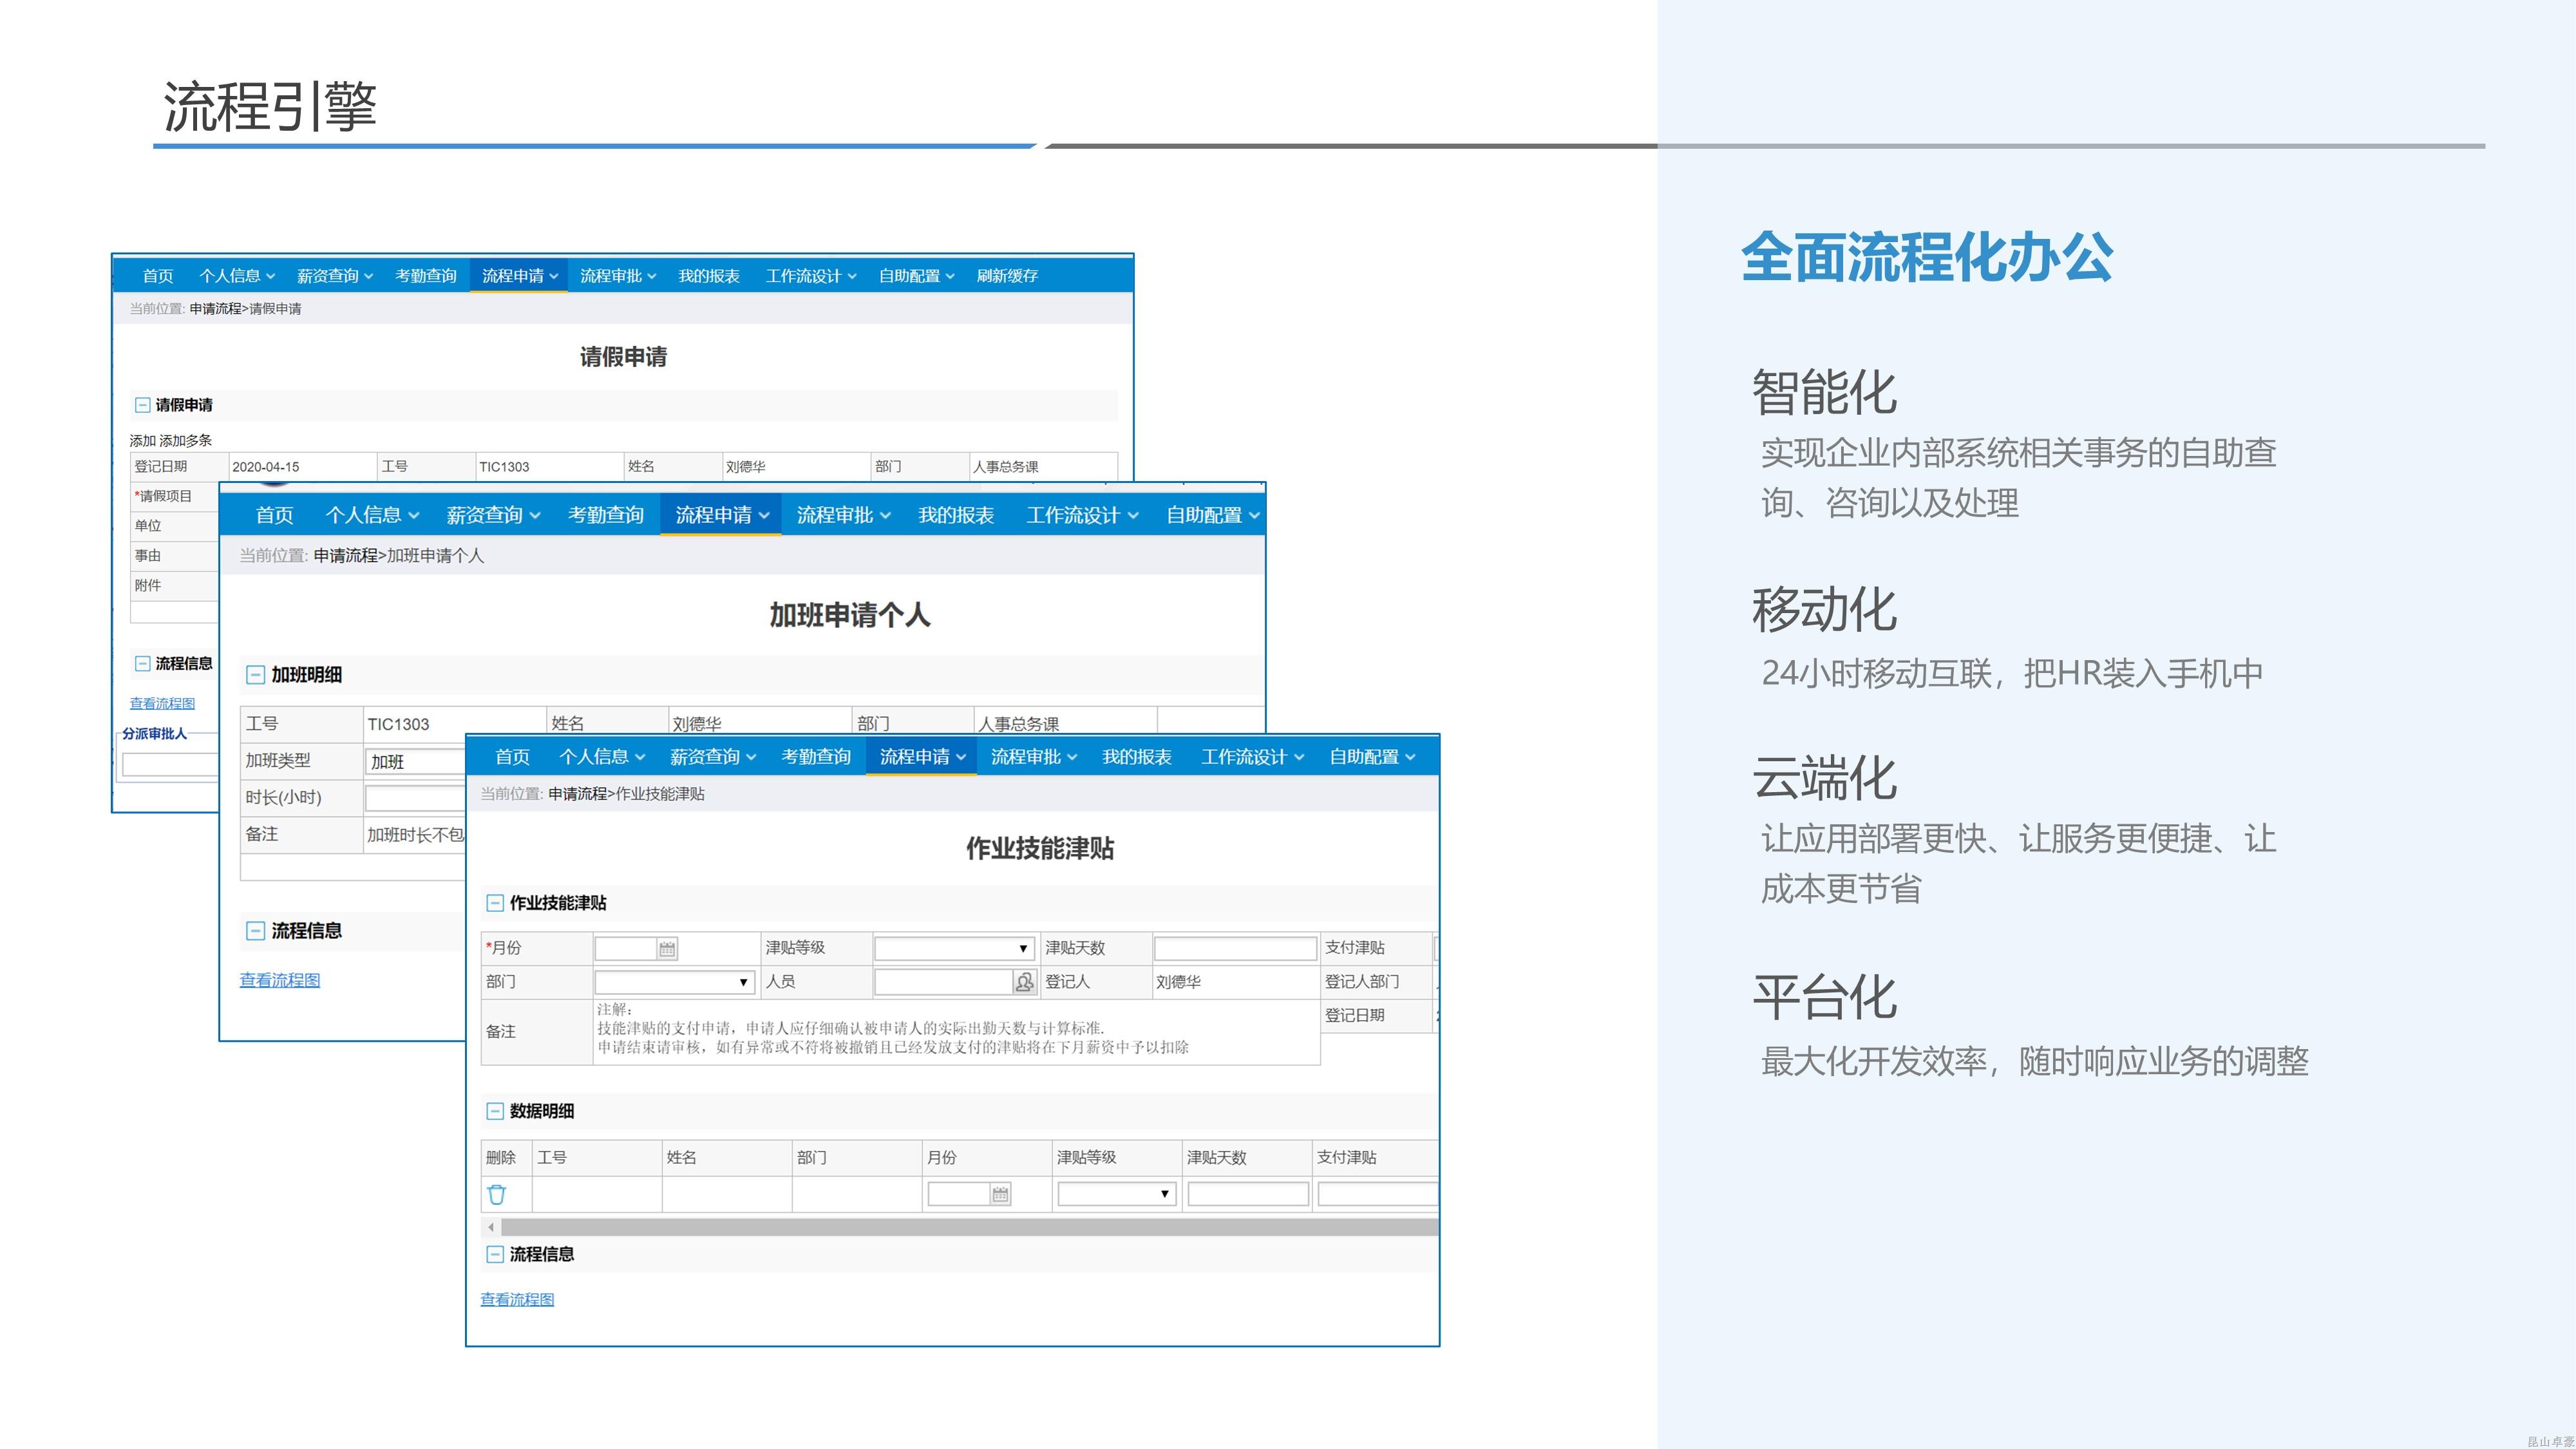This screenshot has height=1449, width=2576.
Task: Collapse the 数据明细 section
Action: tap(494, 1111)
